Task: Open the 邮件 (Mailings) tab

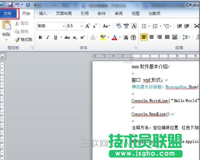Action: click(x=102, y=13)
